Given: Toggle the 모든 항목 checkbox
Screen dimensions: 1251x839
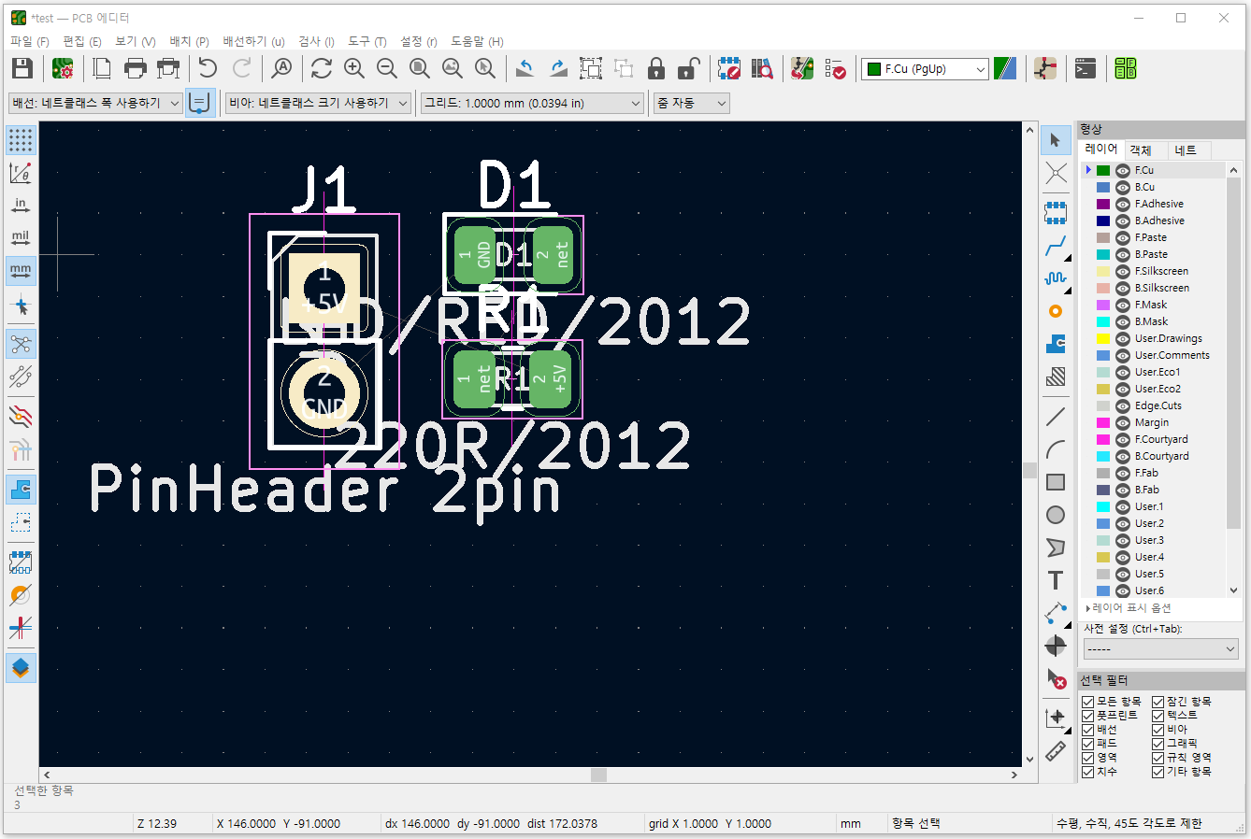Looking at the screenshot, I should click(x=1088, y=702).
